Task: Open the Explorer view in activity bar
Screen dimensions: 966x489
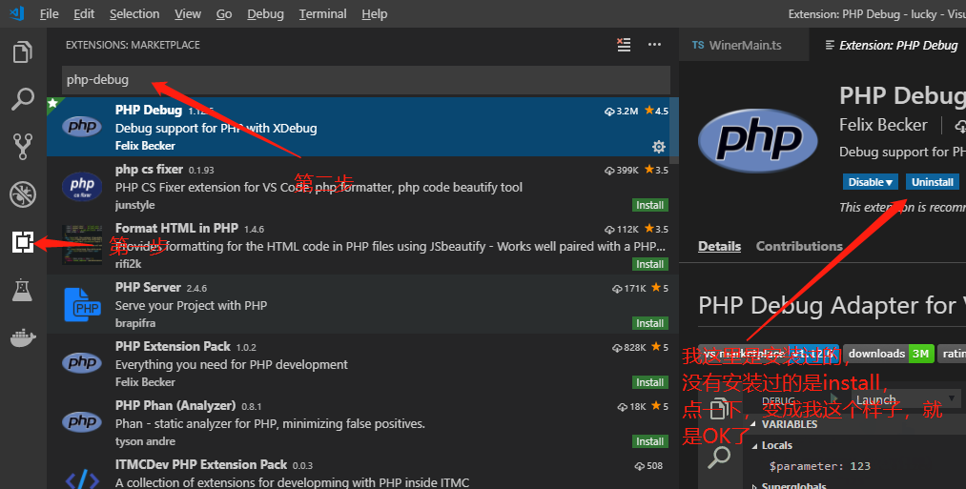Action: tap(23, 51)
